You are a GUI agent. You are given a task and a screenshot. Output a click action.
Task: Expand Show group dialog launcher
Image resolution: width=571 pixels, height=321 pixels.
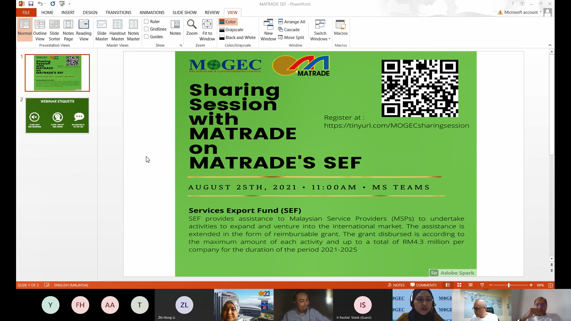point(181,45)
